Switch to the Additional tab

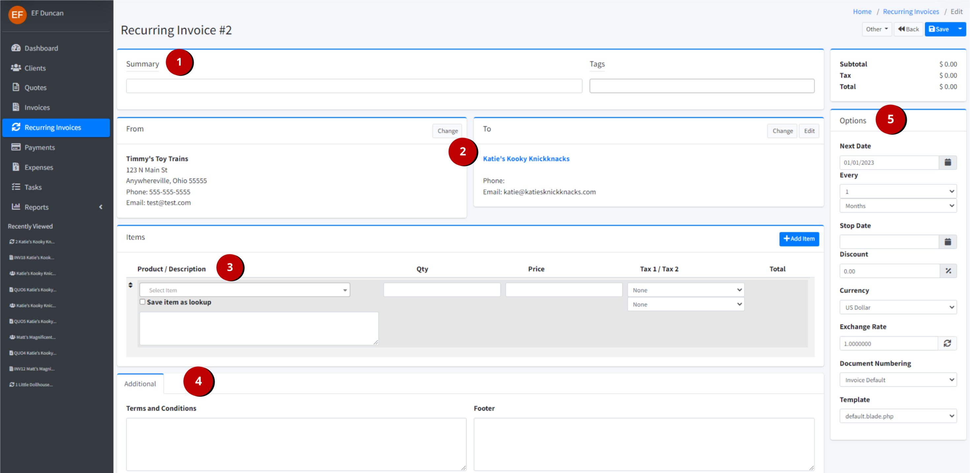click(140, 384)
